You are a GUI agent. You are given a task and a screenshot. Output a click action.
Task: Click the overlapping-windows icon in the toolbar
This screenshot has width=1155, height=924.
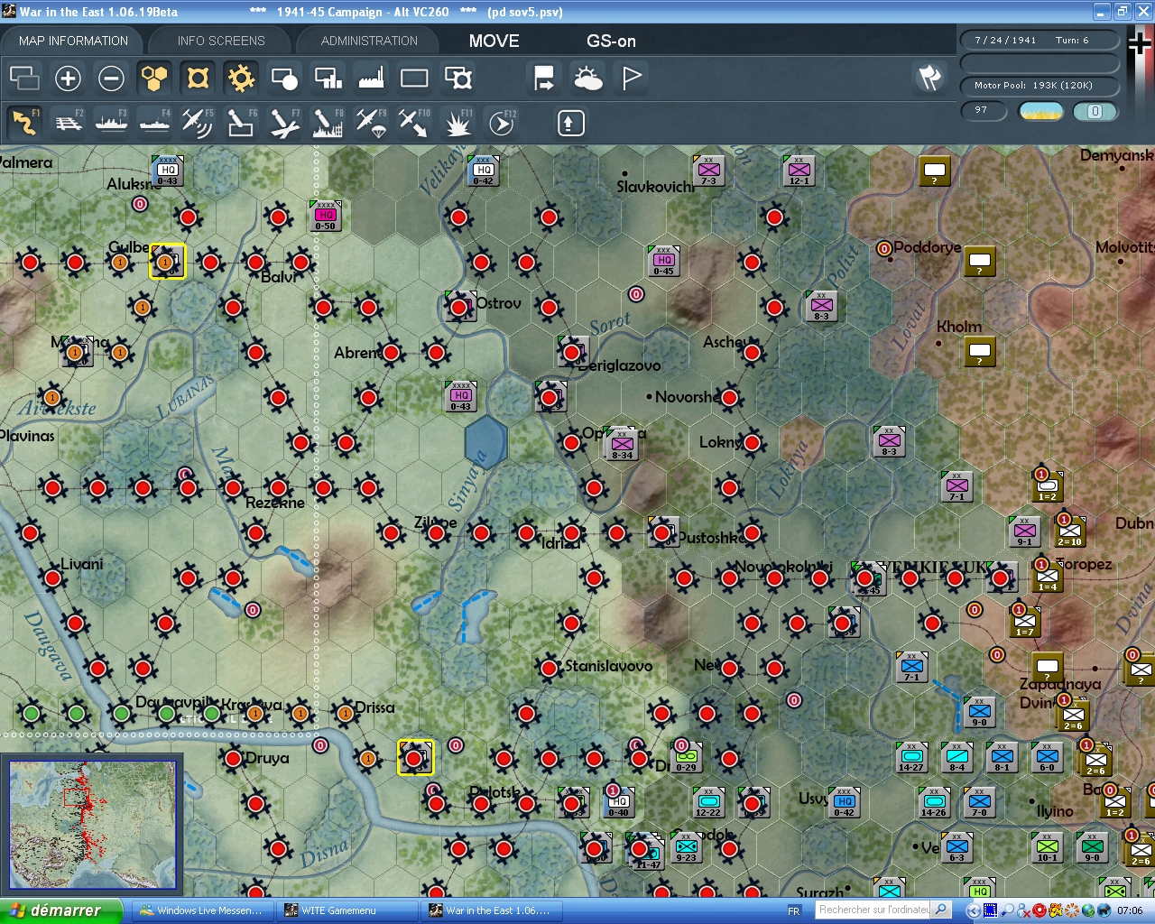click(24, 79)
